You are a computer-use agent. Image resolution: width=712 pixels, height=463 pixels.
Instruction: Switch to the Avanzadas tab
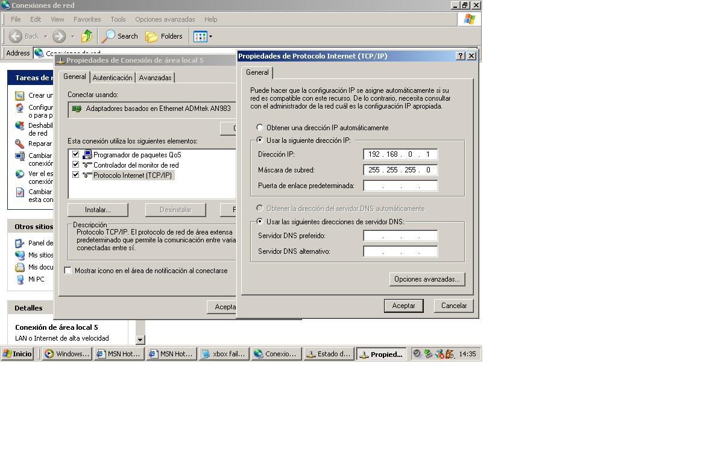[x=156, y=78]
